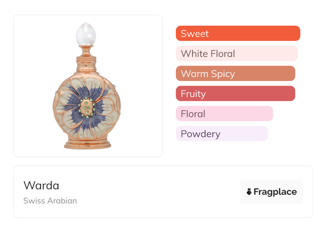Click the green jeweled center of the flower
The image size is (326, 231).
click(87, 107)
